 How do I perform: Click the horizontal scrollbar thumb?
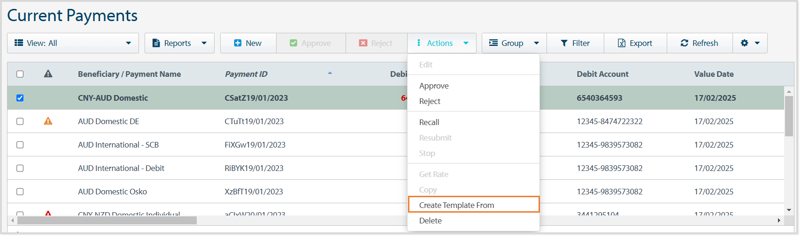[107, 220]
